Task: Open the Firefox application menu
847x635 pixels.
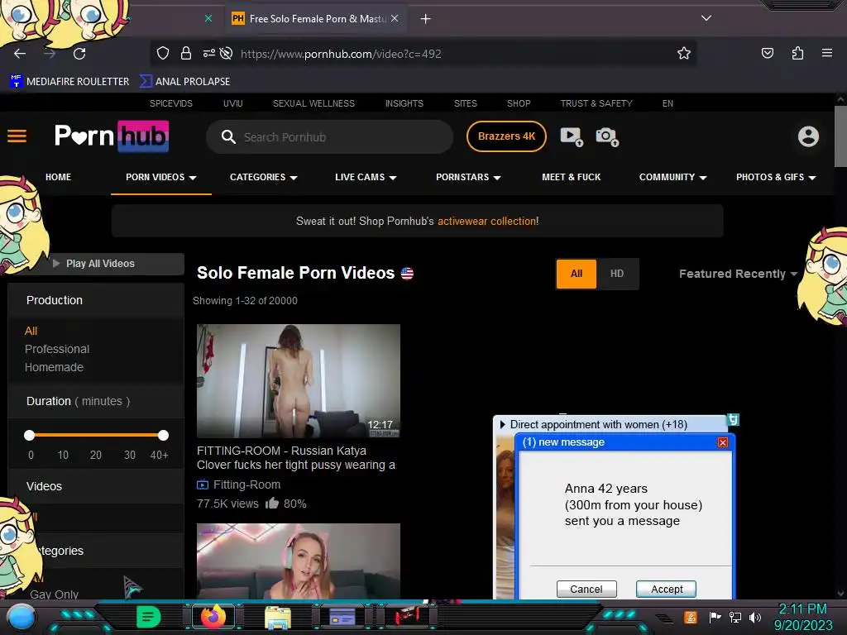Action: pos(827,53)
